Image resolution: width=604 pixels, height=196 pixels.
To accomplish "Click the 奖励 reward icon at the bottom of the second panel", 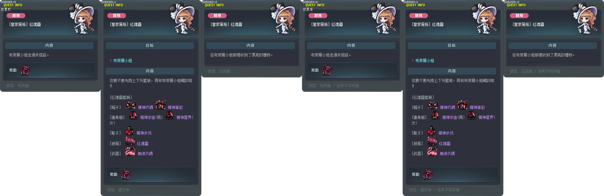I will click(x=126, y=174).
